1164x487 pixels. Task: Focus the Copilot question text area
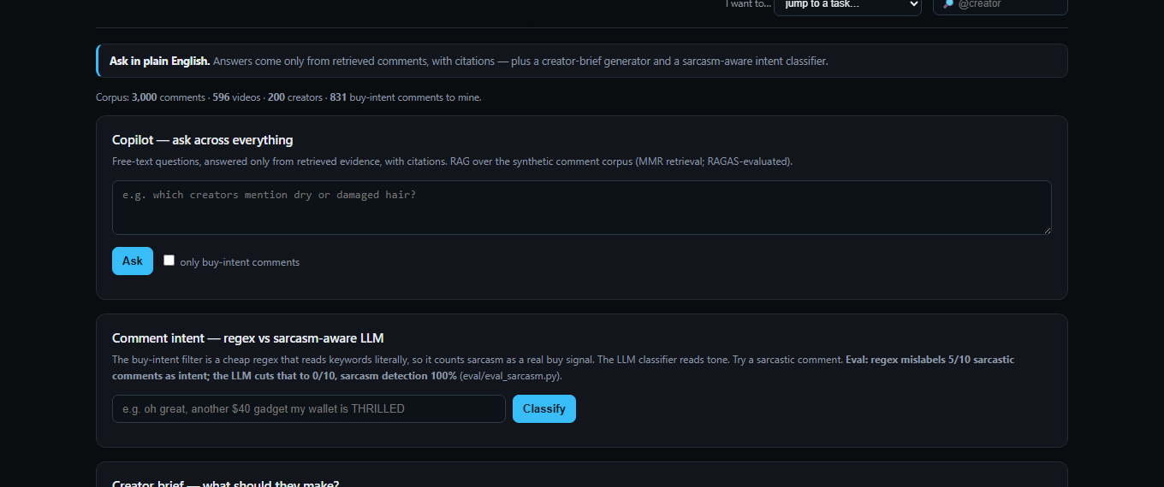(x=582, y=208)
